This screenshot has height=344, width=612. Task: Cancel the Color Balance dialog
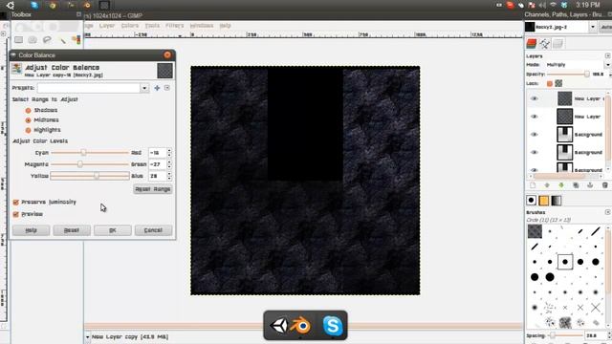(x=153, y=230)
